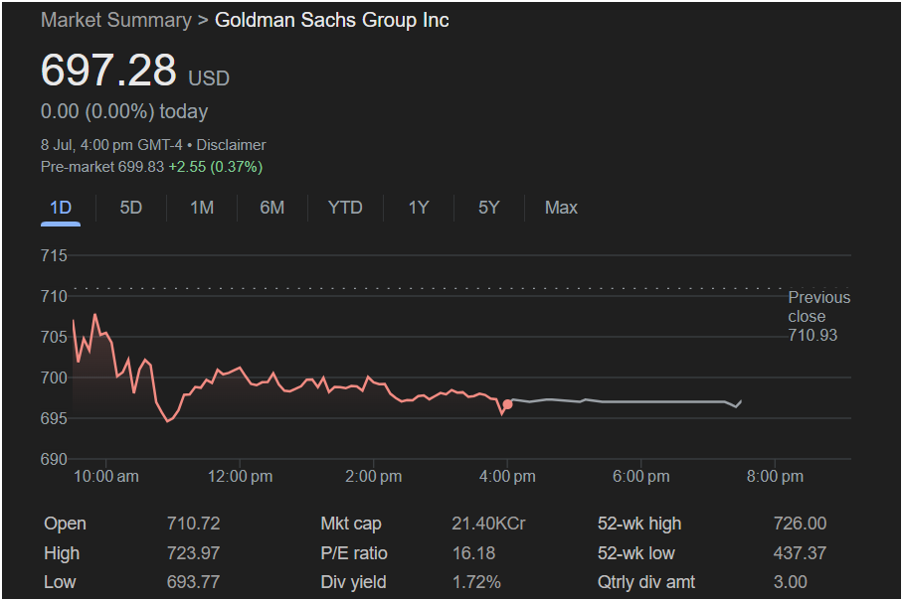Image resolution: width=903 pixels, height=601 pixels.
Task: Click the Open value 710.72
Action: click(194, 524)
